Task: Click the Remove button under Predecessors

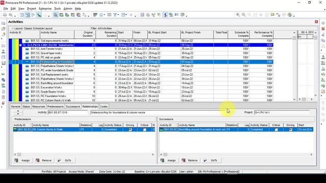Action: pos(44,161)
